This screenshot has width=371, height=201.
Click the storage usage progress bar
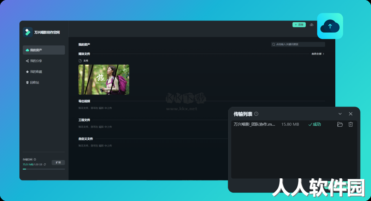(44, 169)
